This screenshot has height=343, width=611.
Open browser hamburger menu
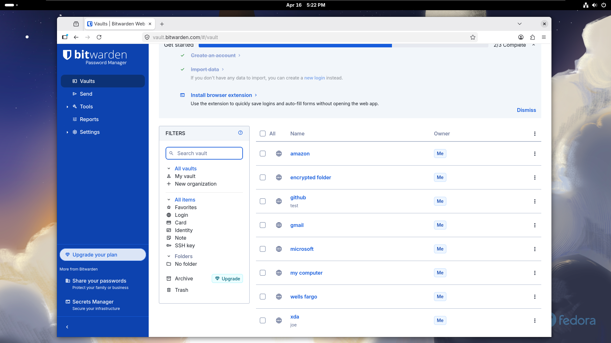pyautogui.click(x=544, y=37)
